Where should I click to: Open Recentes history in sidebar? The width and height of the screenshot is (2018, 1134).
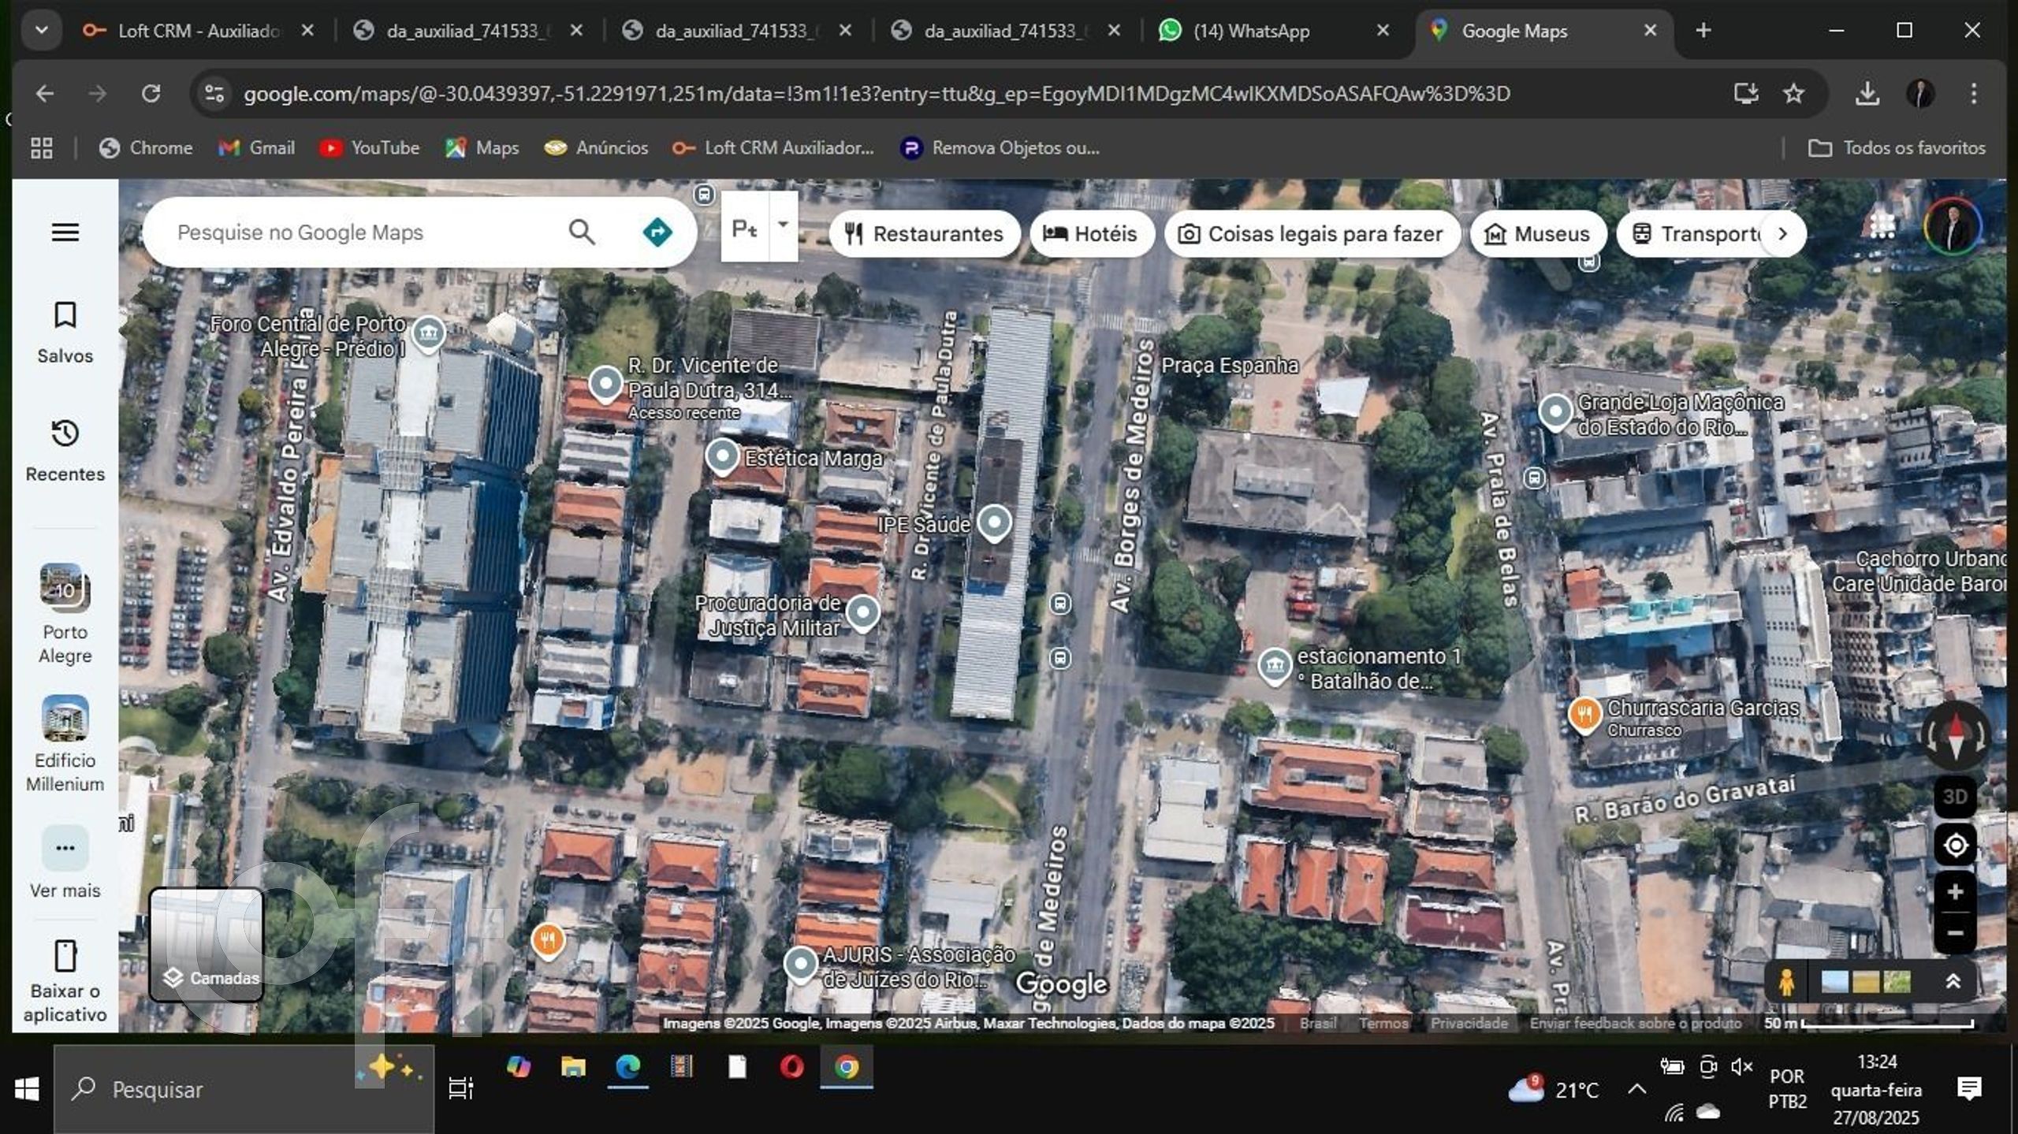point(65,449)
